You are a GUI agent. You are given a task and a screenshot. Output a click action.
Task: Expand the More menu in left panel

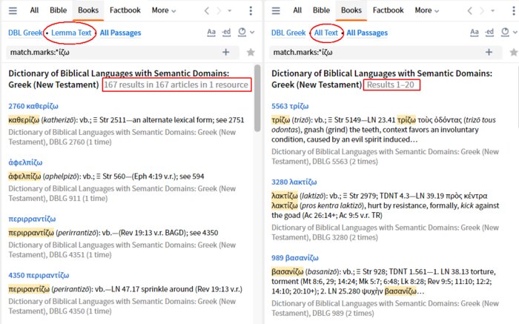[x=164, y=10]
